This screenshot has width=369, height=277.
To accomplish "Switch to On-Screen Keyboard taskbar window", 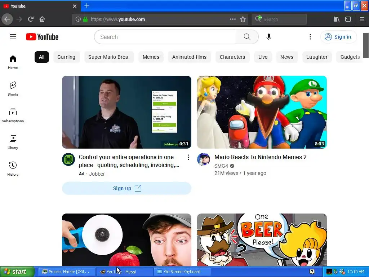I will point(182,272).
